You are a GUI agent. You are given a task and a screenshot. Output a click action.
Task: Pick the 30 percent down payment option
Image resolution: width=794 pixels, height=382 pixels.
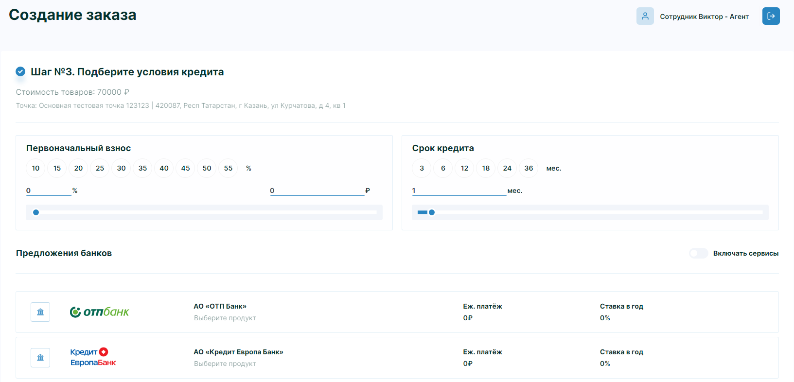[121, 168]
